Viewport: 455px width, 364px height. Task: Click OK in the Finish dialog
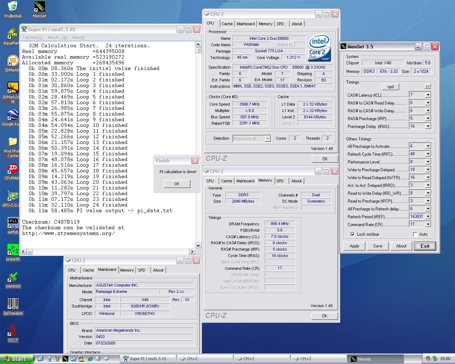click(x=177, y=184)
